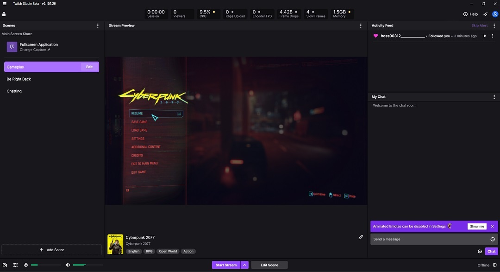Click the pencil edit stream info icon
Image resolution: width=500 pixels, height=272 pixels.
click(x=361, y=237)
